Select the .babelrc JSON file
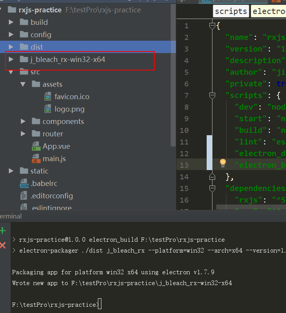This screenshot has height=313, width=286. pos(39,184)
